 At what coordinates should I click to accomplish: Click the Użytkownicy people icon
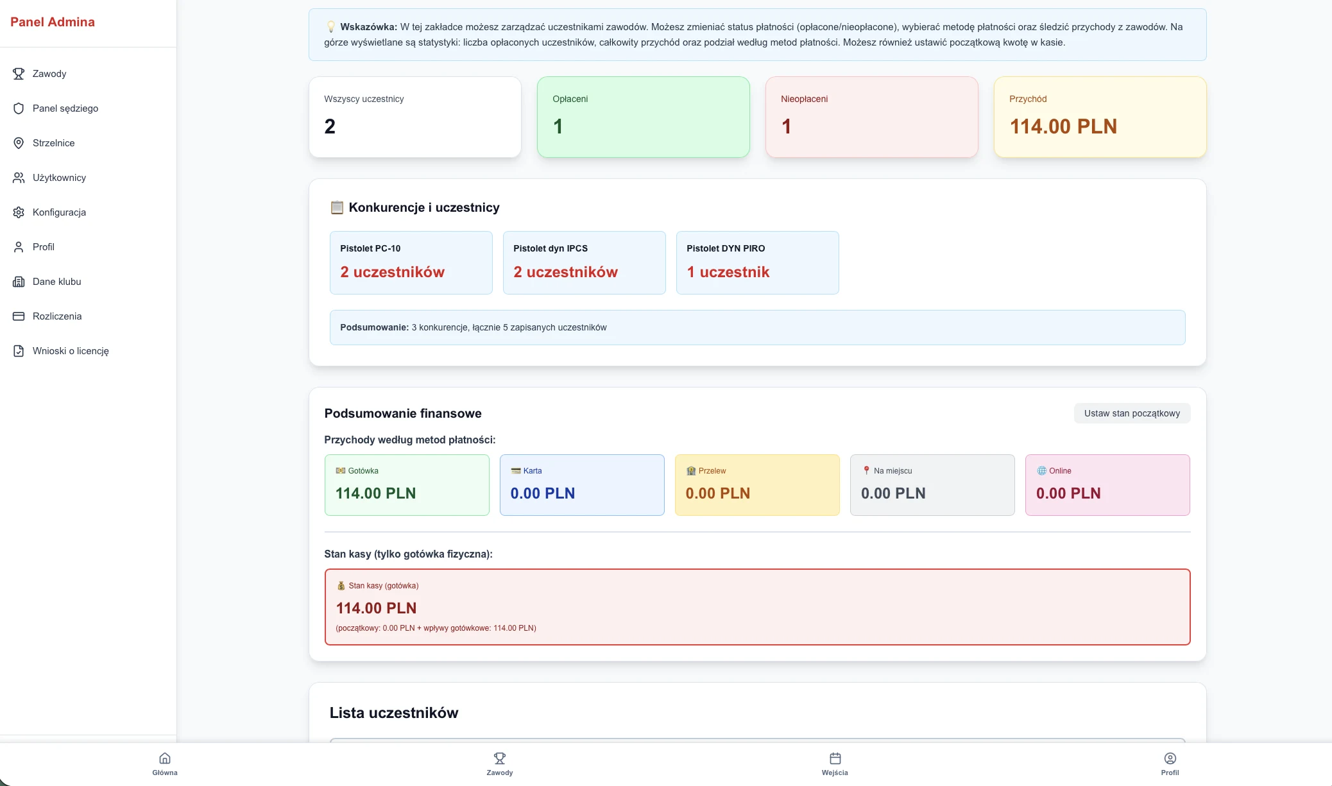(19, 178)
